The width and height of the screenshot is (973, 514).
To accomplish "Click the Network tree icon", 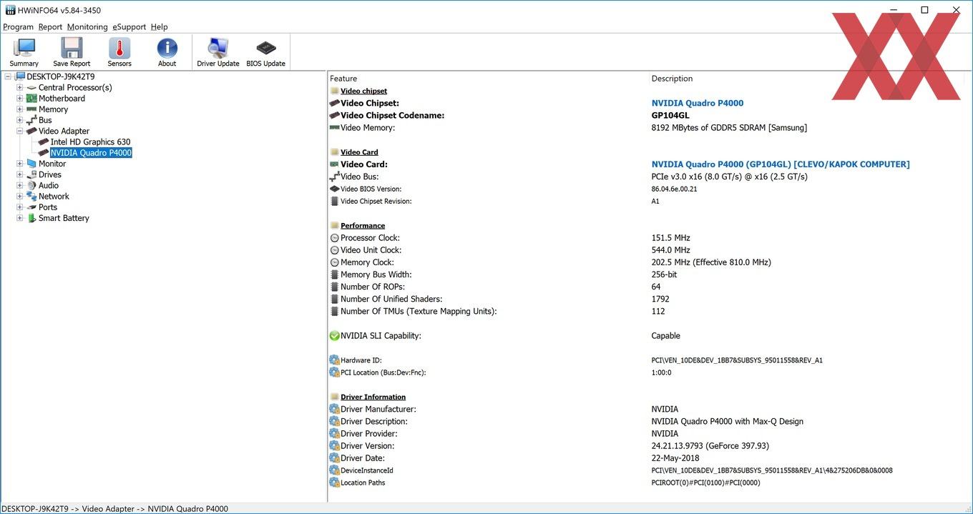I will (31, 196).
